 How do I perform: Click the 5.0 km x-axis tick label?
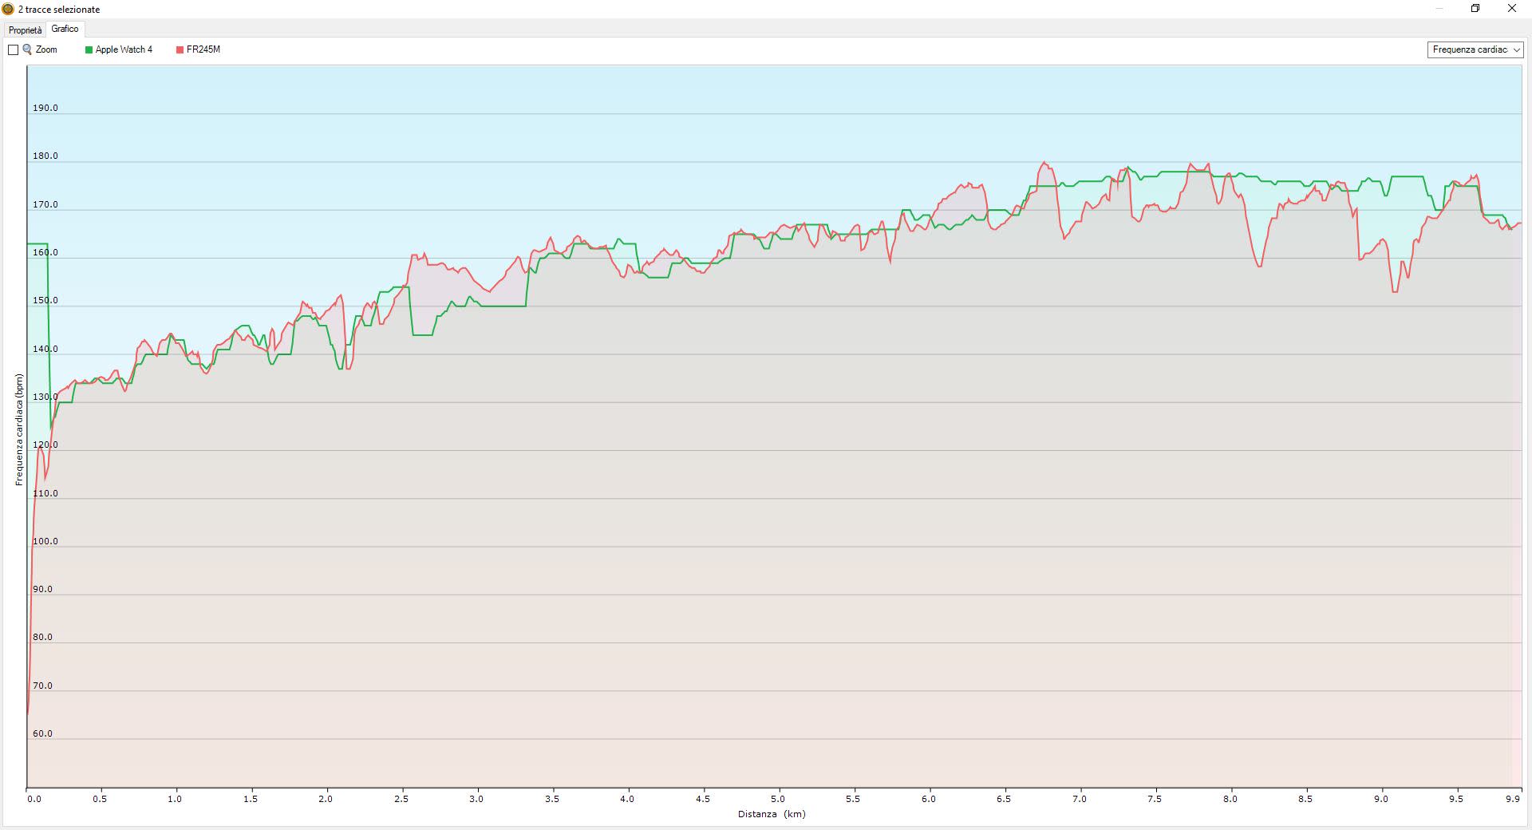pos(778,798)
